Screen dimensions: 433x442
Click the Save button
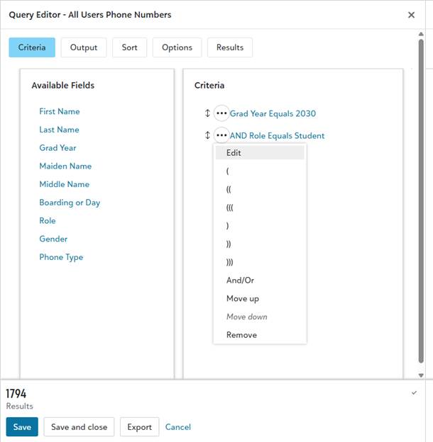22,427
